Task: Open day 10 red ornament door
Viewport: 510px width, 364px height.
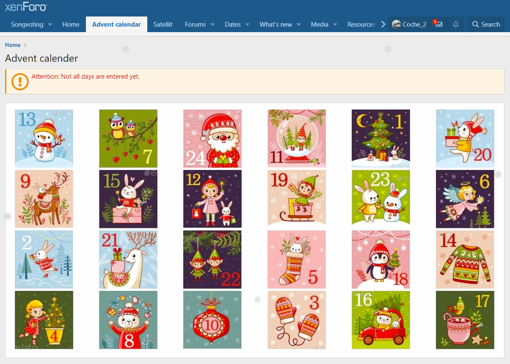Action: (212, 320)
